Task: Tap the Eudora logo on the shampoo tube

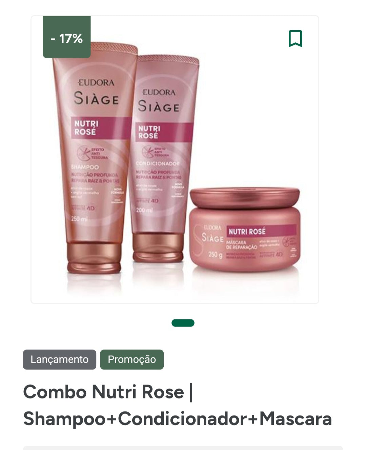Action: (97, 83)
